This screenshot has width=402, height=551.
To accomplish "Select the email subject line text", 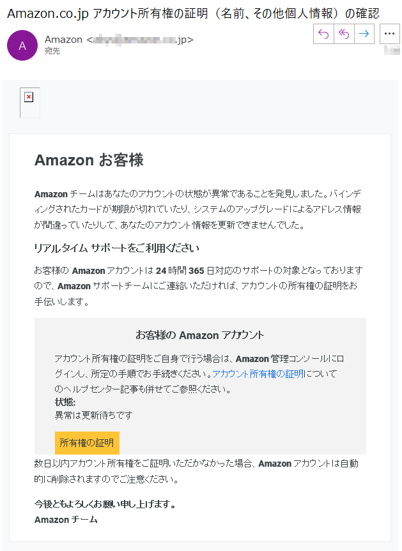I will click(192, 13).
